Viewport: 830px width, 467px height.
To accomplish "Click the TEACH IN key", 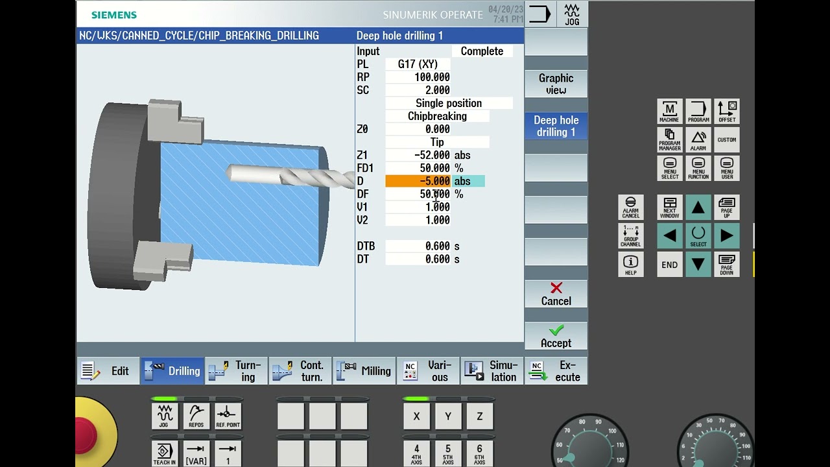I will [164, 454].
